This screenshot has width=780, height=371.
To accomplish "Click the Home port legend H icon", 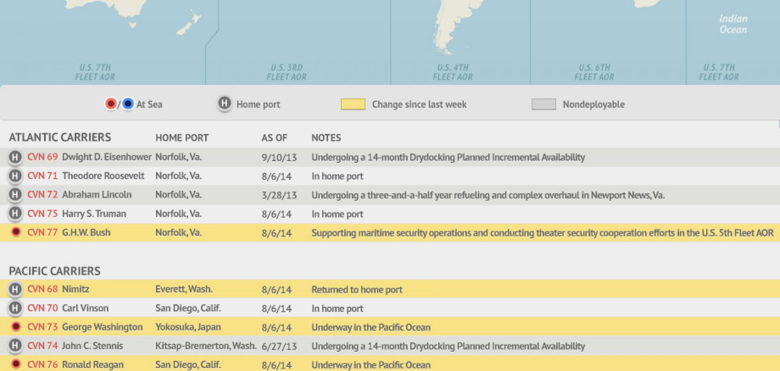I will (224, 104).
